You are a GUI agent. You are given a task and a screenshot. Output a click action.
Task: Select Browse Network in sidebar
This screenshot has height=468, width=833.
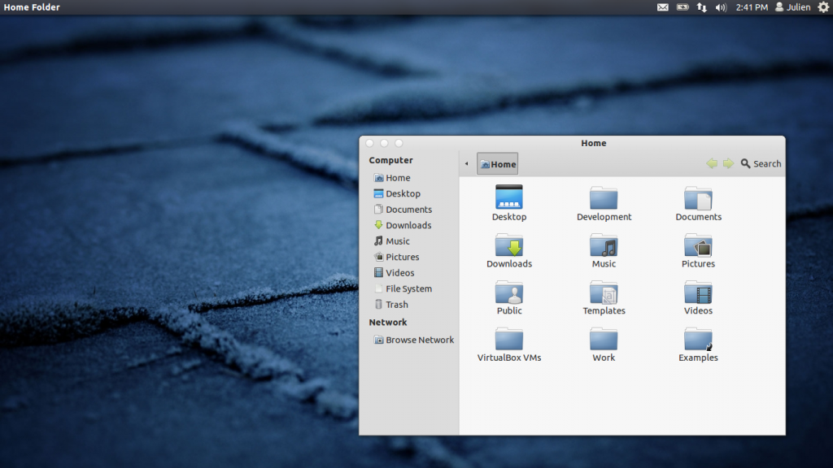(x=419, y=340)
